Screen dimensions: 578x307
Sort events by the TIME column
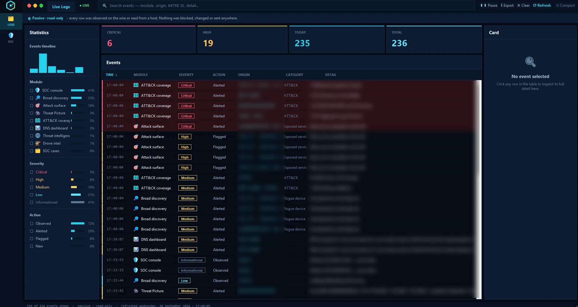(111, 75)
